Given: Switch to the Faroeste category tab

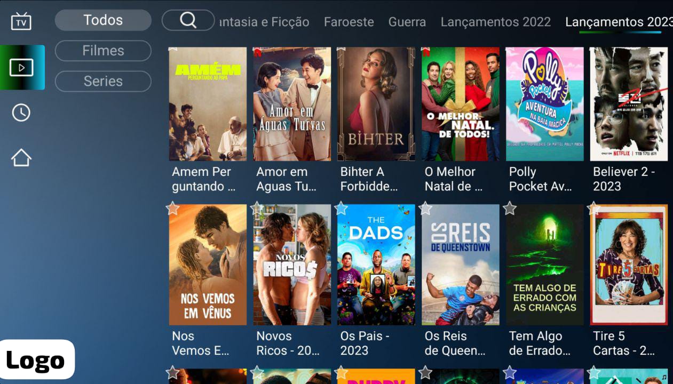Looking at the screenshot, I should click(349, 22).
